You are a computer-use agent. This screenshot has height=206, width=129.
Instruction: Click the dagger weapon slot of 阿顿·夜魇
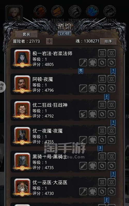point(83,88)
